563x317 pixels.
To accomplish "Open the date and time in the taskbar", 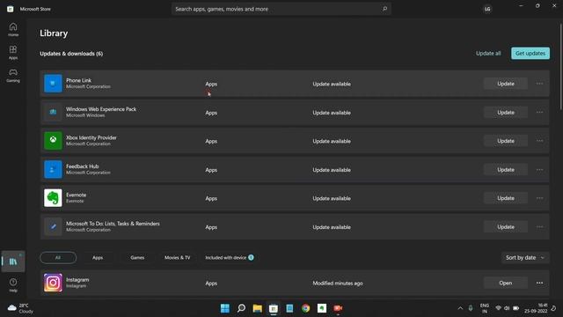I will (536, 308).
